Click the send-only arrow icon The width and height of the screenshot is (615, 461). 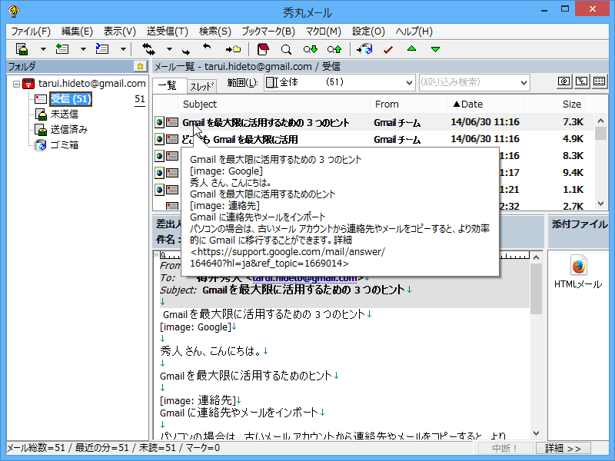coord(186,51)
